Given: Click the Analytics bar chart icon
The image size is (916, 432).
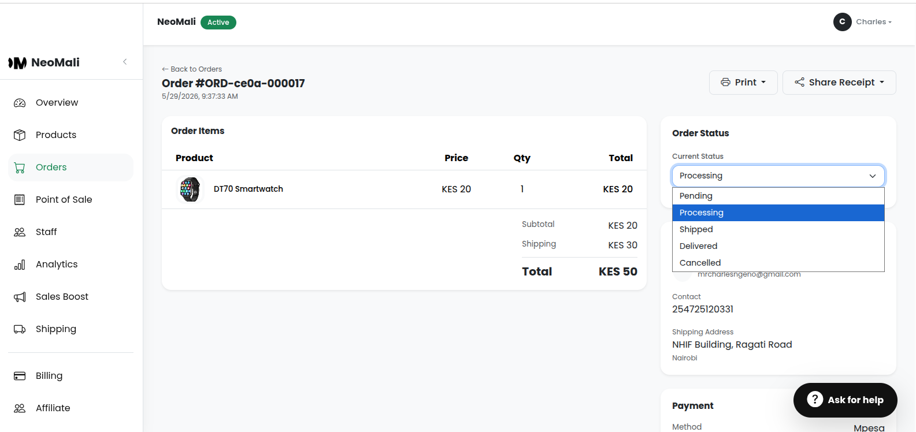Looking at the screenshot, I should [x=20, y=265].
